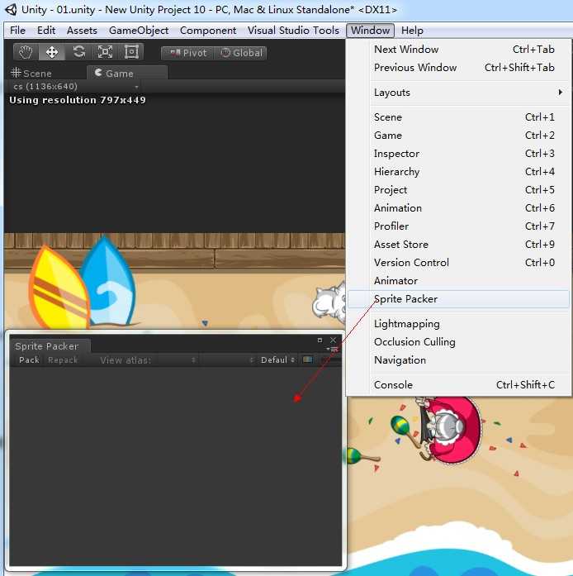Click the Unity logo in title bar
Viewport: 573px width, 576px height.
coord(11,10)
